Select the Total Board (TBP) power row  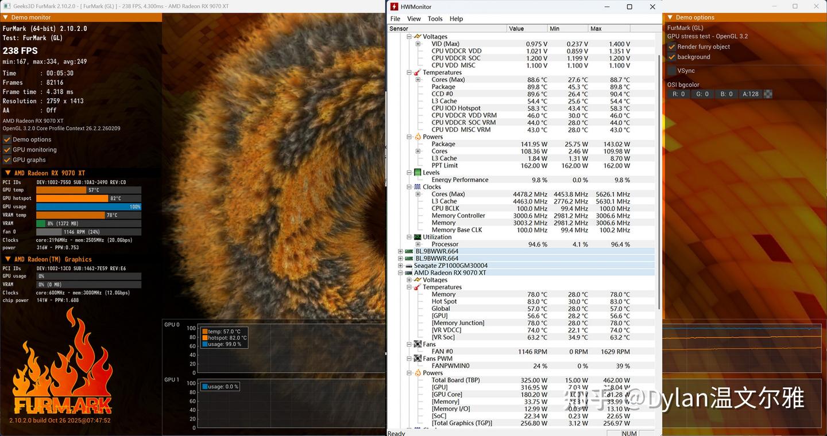[x=521, y=380]
